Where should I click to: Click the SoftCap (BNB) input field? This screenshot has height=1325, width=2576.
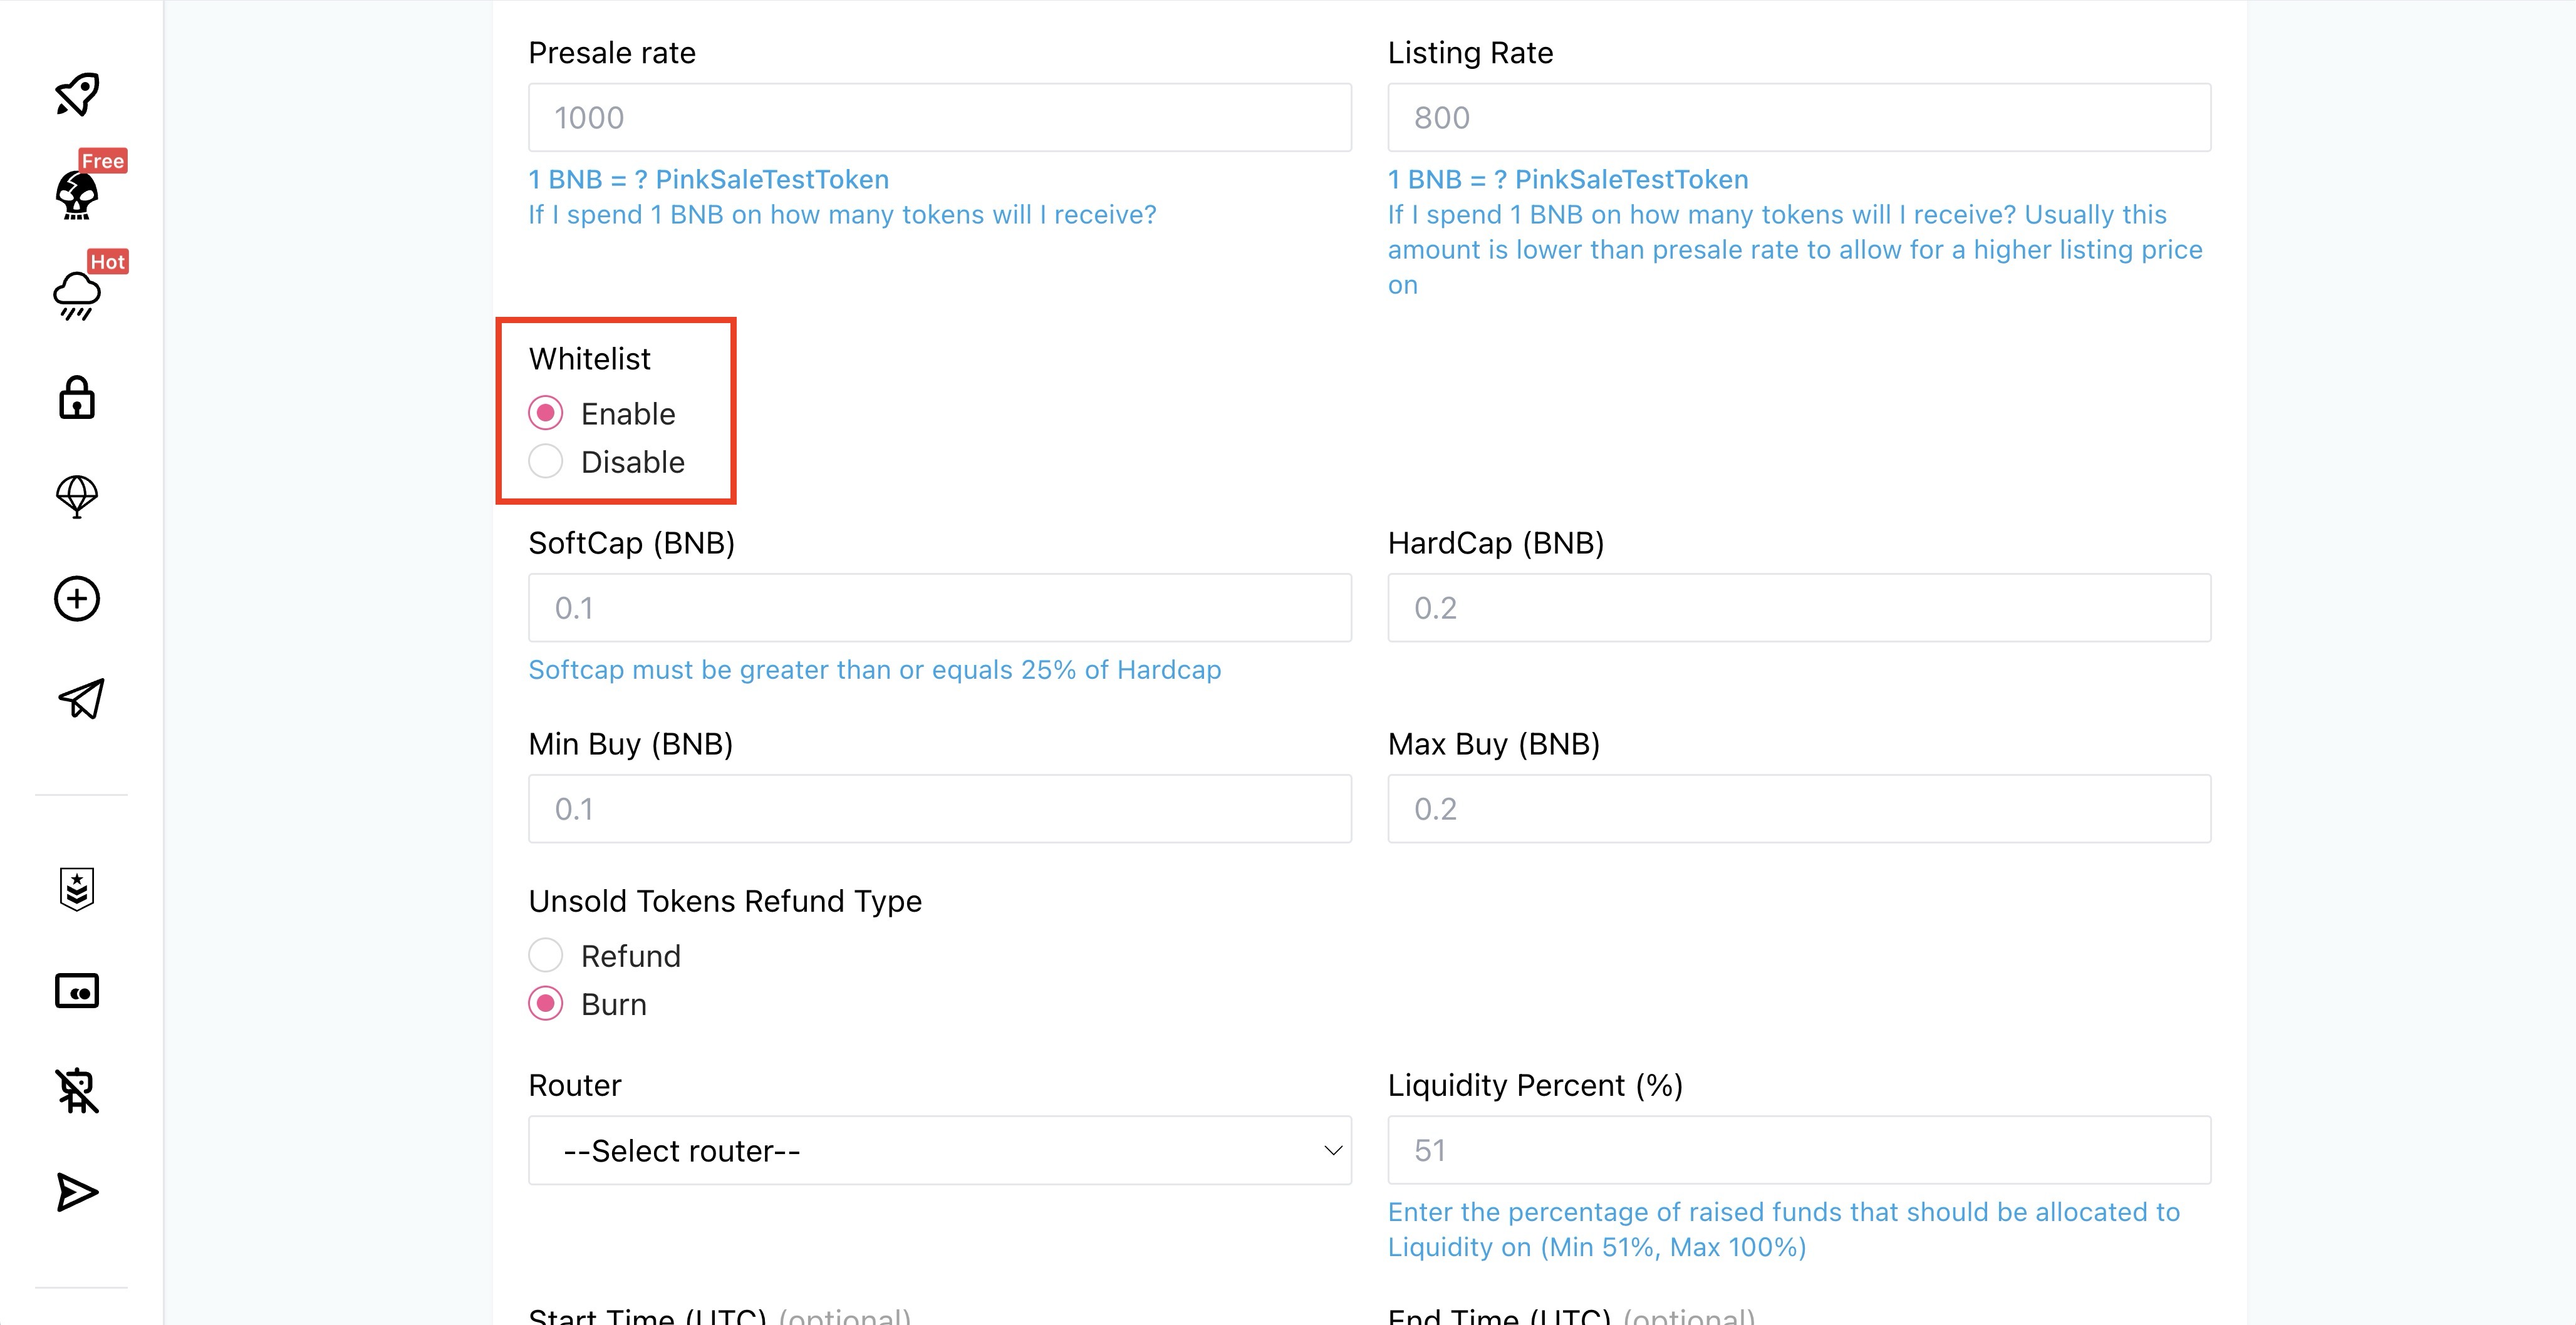[940, 607]
